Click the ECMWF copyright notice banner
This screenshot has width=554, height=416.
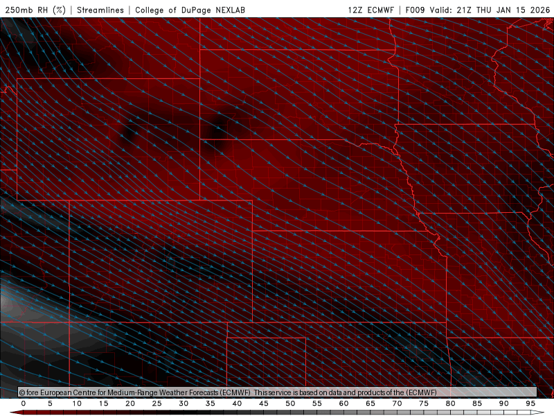pos(278,392)
